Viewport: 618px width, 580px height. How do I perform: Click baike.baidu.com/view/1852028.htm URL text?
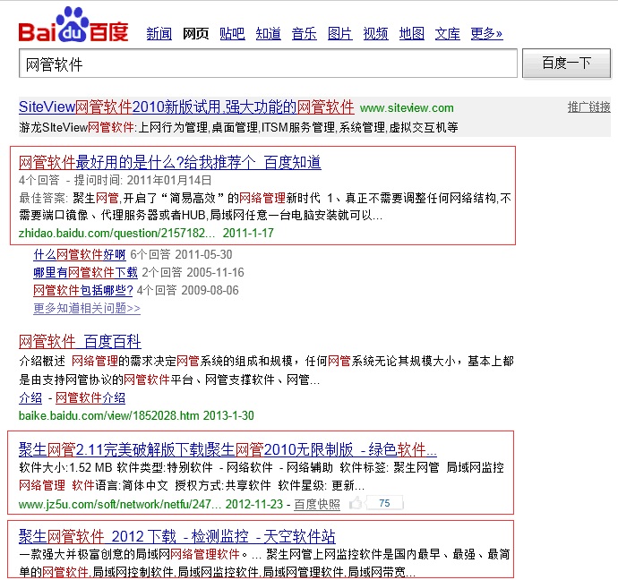tap(108, 415)
